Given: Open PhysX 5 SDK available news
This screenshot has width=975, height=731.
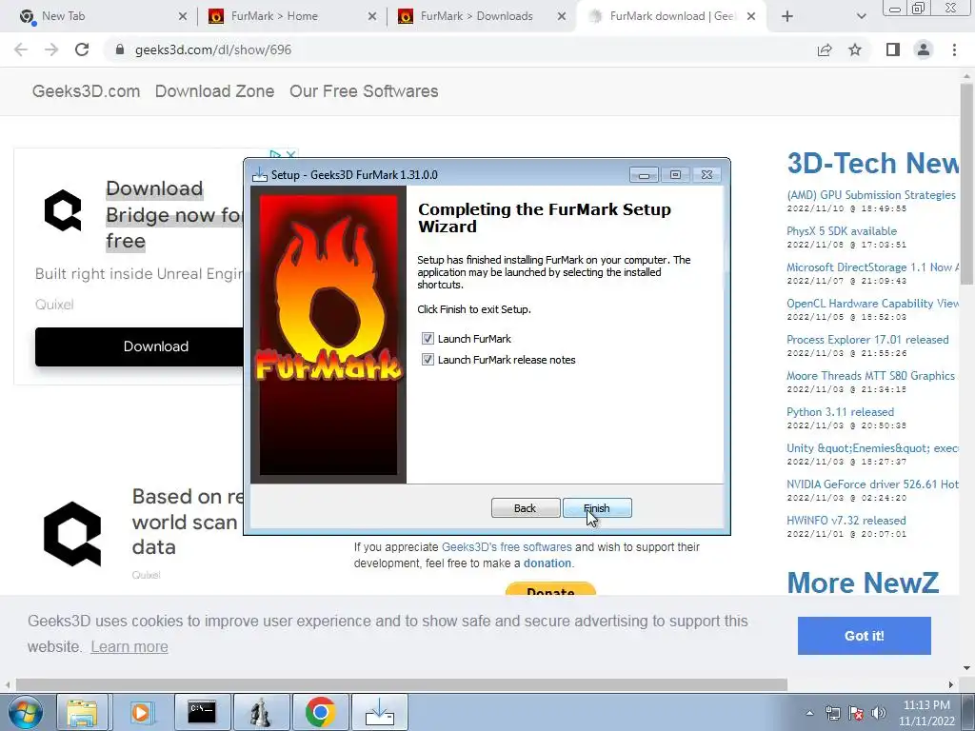Looking at the screenshot, I should point(842,231).
